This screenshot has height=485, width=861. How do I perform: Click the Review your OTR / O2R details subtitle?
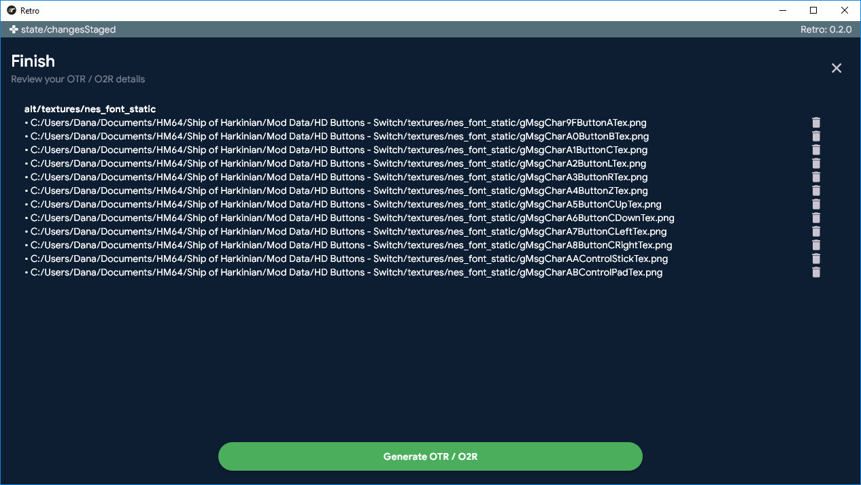coord(78,79)
